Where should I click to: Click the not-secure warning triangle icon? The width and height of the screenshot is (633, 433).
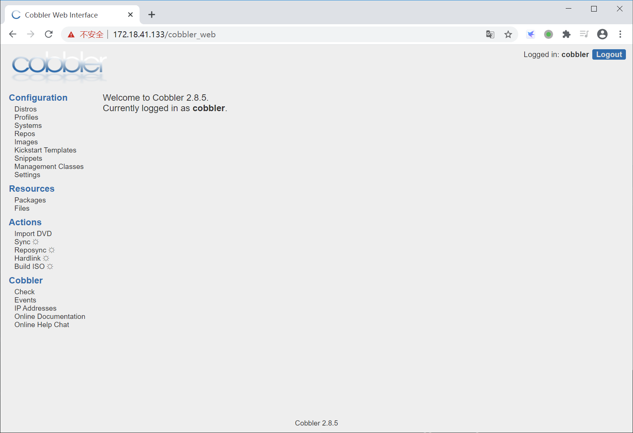tap(71, 35)
